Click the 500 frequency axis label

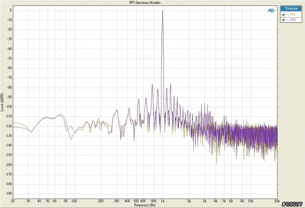(x=136, y=201)
